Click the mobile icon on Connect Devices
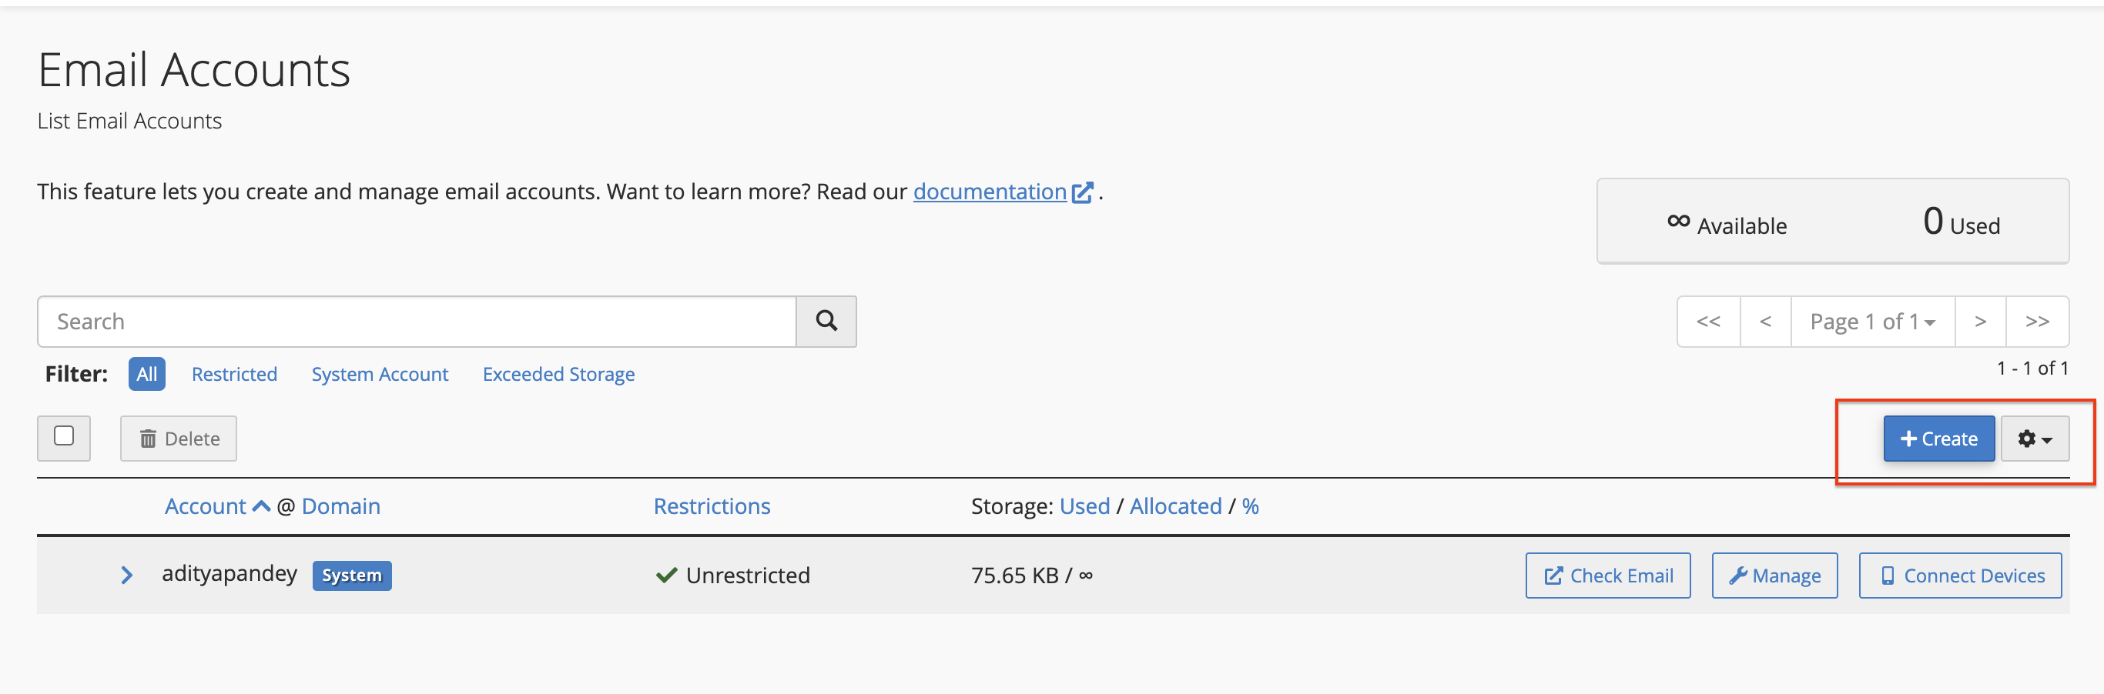This screenshot has width=2104, height=694. (1887, 575)
